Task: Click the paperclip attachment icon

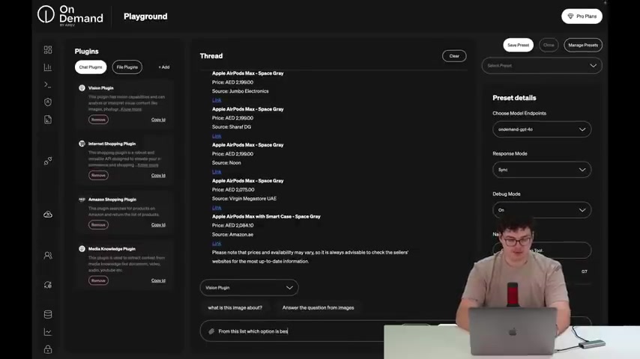Action: coord(211,331)
